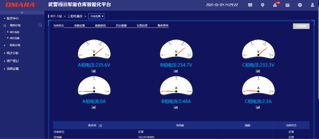Click the sidebar collapse handle at top
The image size is (319, 139).
tap(22, 12)
